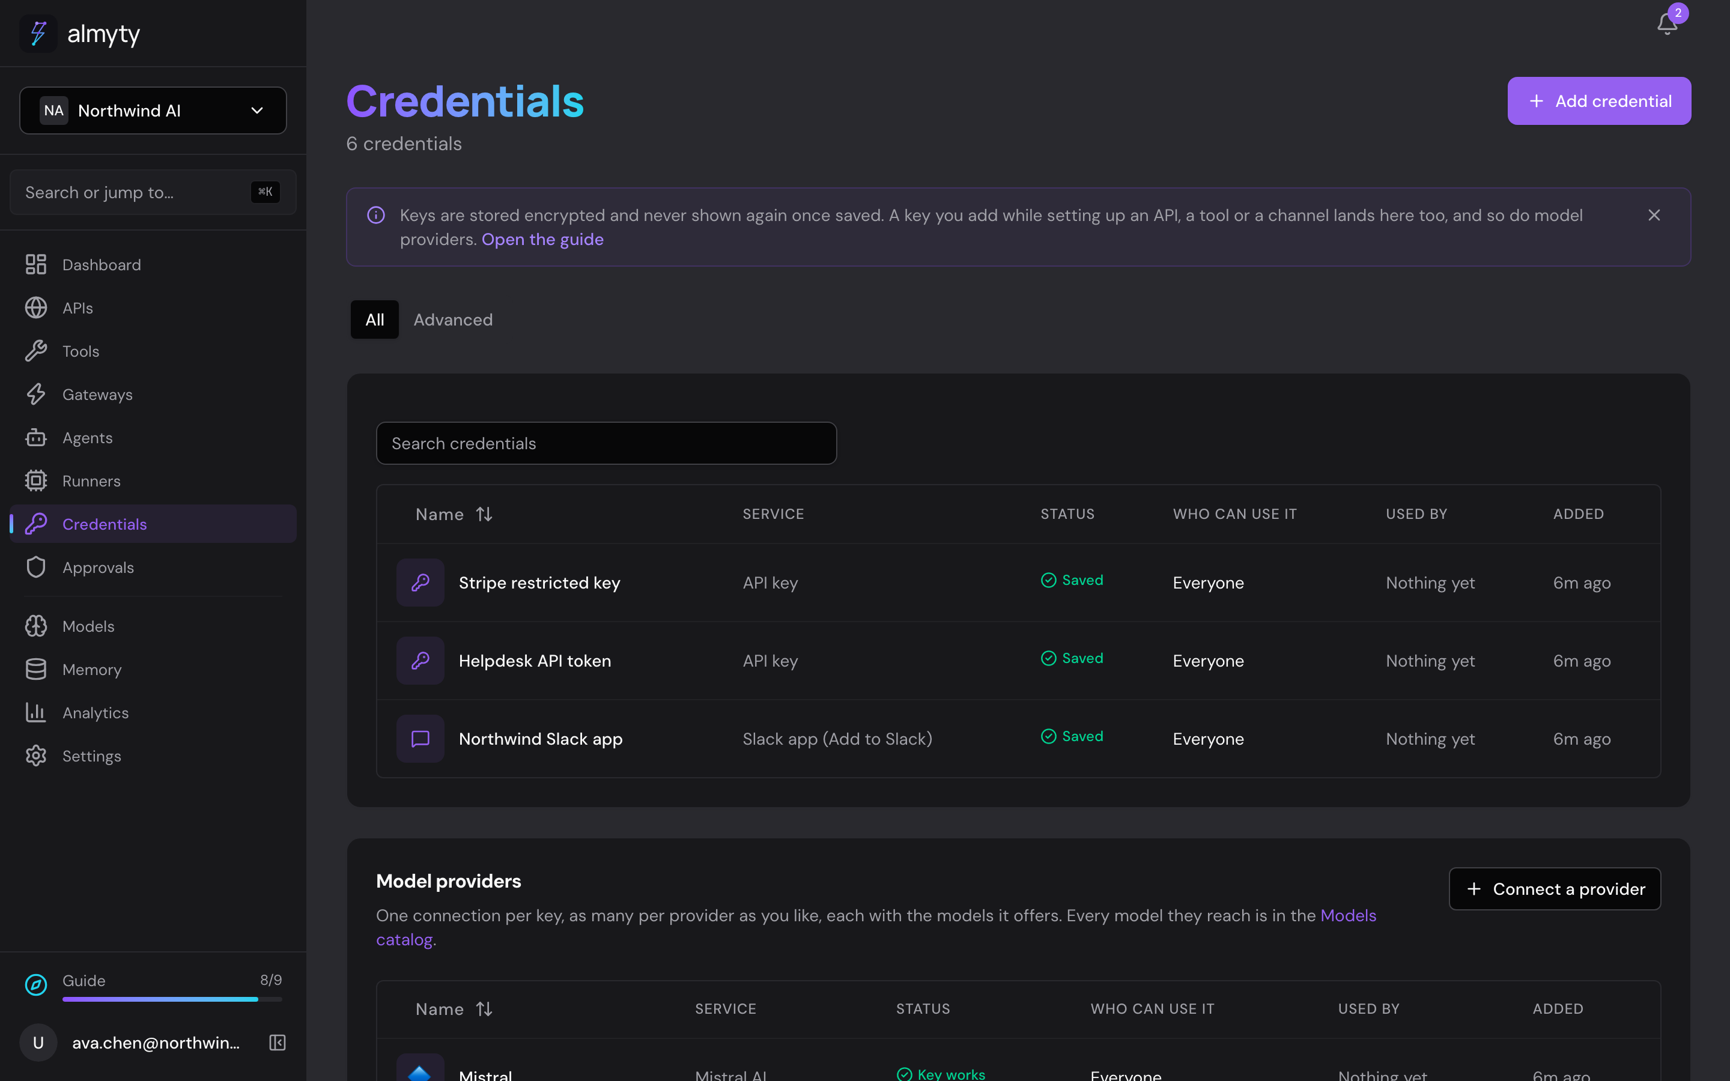Open the guide link in banner
Screen dimensions: 1730x1081
pos(542,240)
